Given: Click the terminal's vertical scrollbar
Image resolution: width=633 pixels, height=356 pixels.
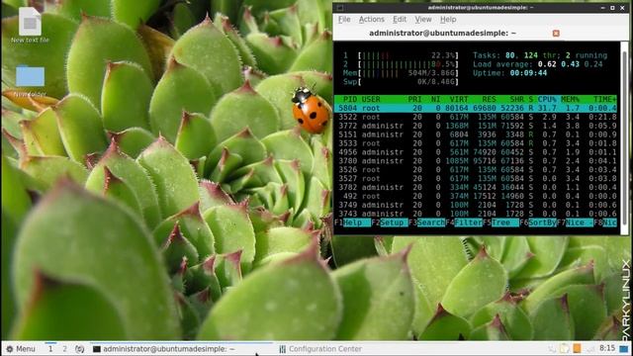Looking at the screenshot, I should click(624, 137).
